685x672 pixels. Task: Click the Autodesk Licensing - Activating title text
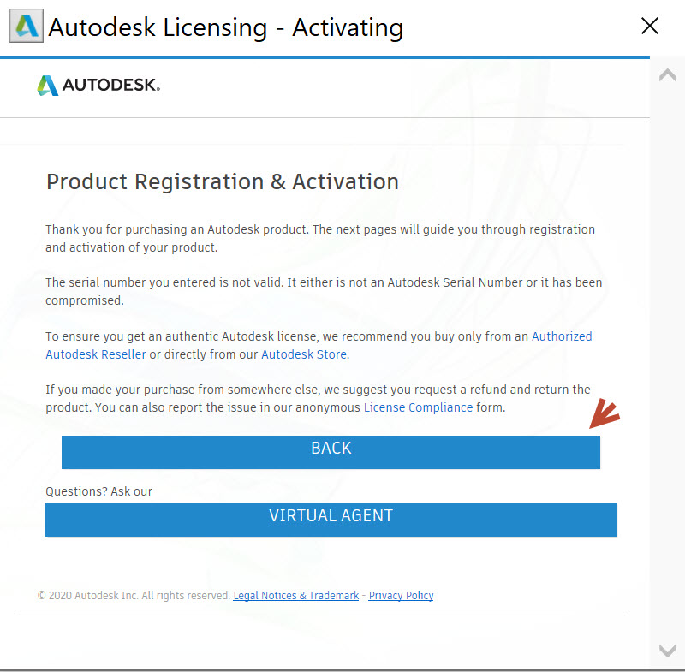coord(226,27)
